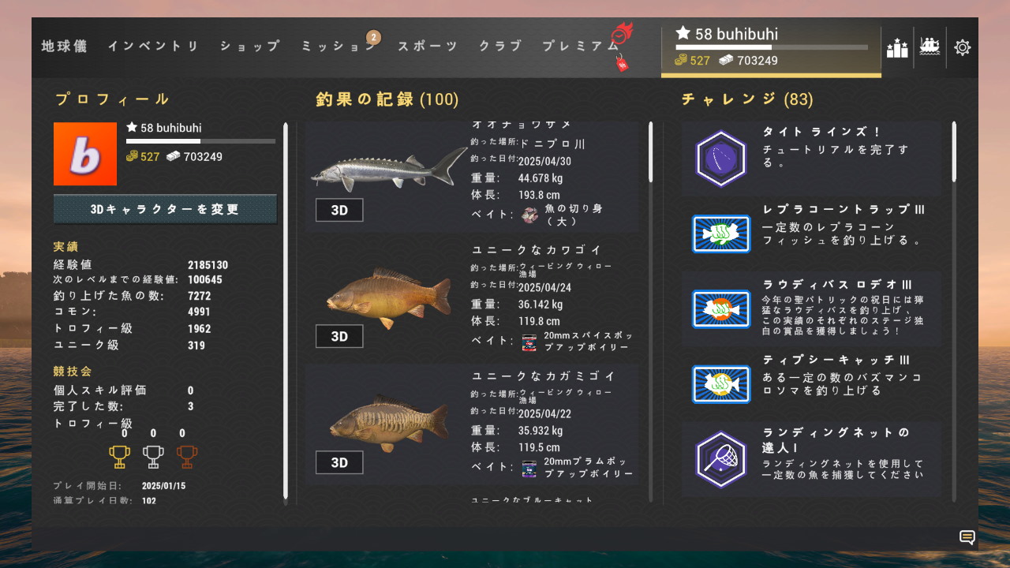Open the leaderboard podium icon
1010x568 pixels.
click(x=897, y=47)
